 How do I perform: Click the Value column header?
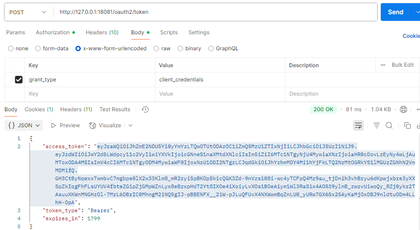[x=166, y=65]
